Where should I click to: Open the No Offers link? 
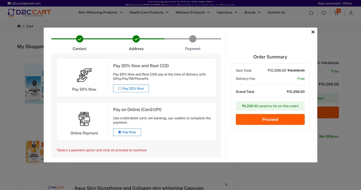coord(329,136)
